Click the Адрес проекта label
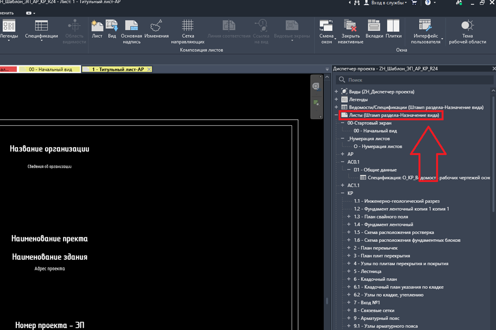Viewport: 496px width, 330px height. click(x=49, y=268)
